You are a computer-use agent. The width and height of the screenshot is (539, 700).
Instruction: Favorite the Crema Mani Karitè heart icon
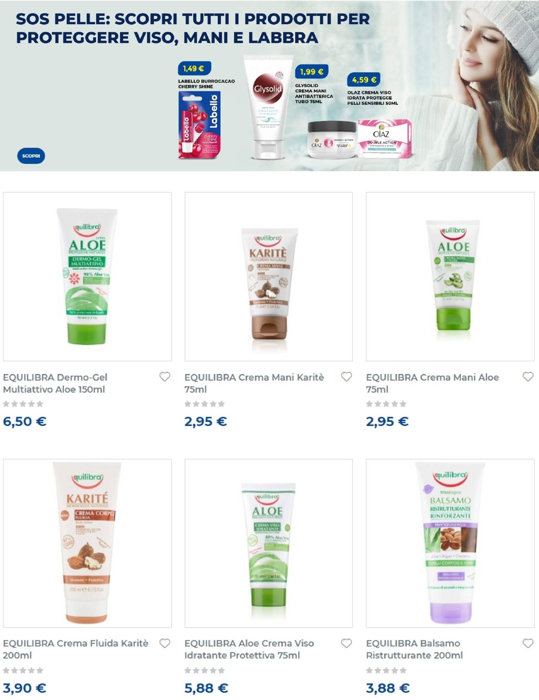click(x=346, y=377)
